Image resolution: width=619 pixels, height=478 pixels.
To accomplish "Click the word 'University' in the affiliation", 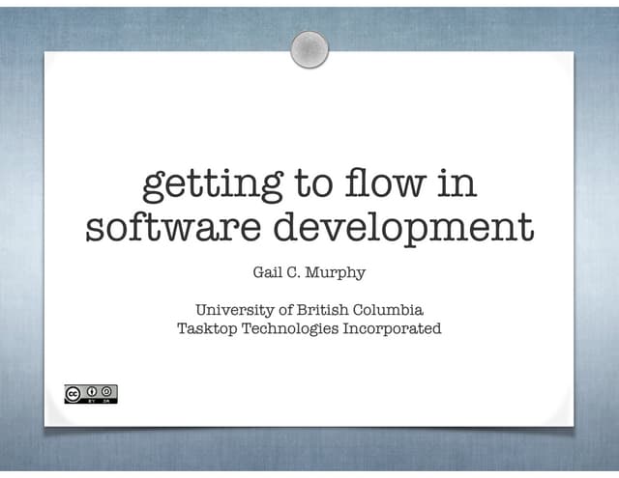I will click(232, 311).
